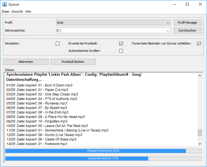Click the iSyncer app icon in title bar
Image resolution: width=207 pixels, height=167 pixels.
[4, 4]
